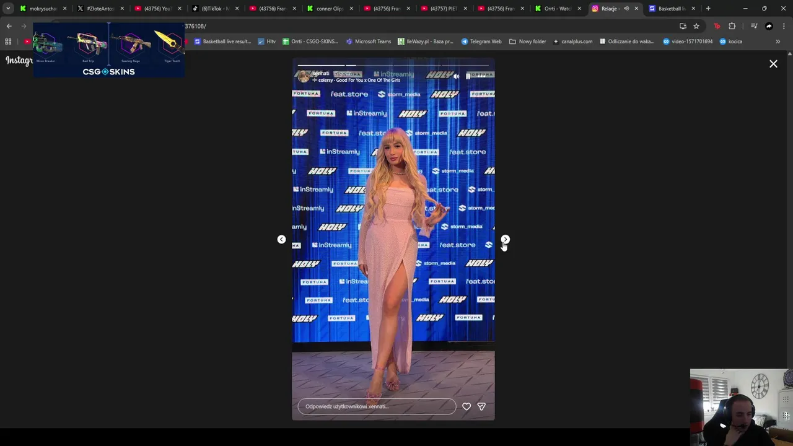Image resolution: width=793 pixels, height=446 pixels.
Task: Install the app via the address bar icon
Action: 683,26
